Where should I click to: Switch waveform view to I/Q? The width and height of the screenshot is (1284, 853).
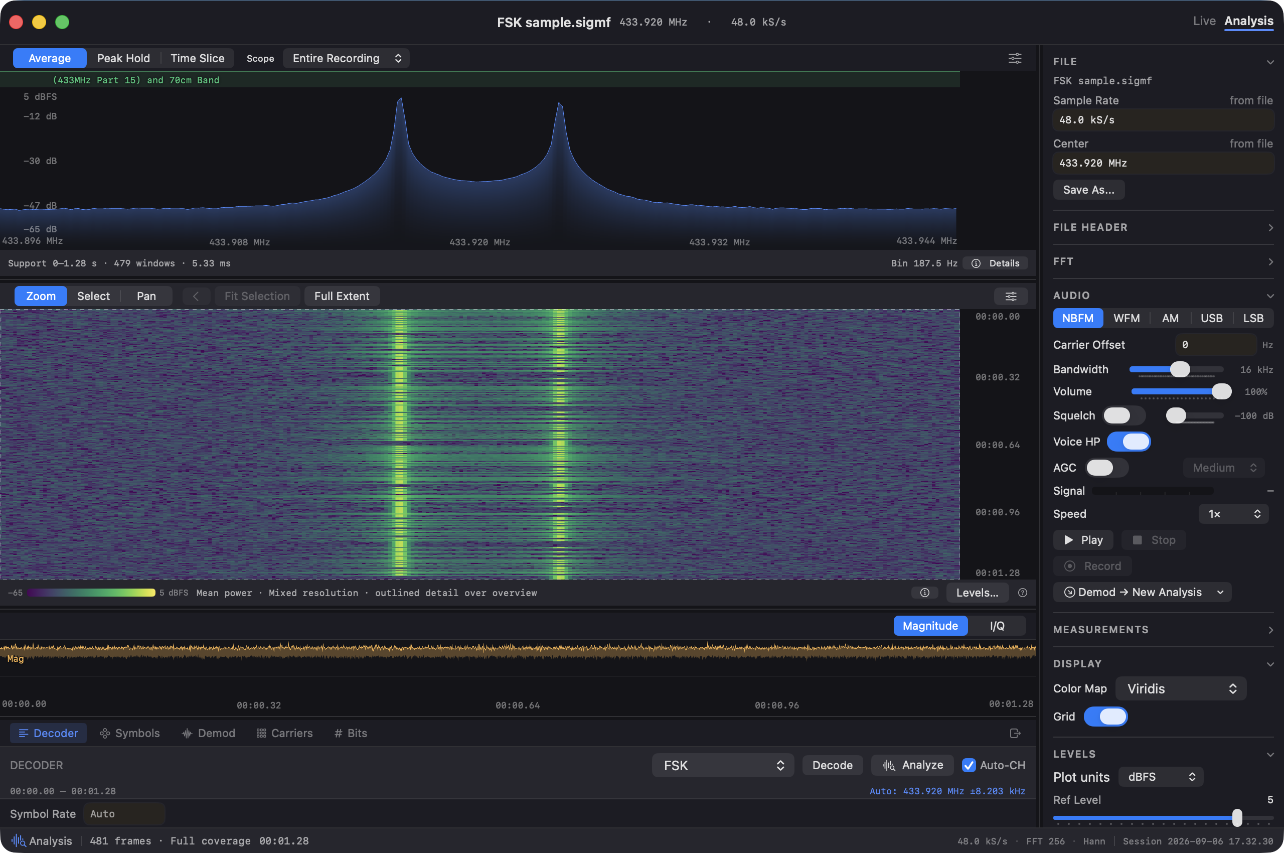(997, 626)
